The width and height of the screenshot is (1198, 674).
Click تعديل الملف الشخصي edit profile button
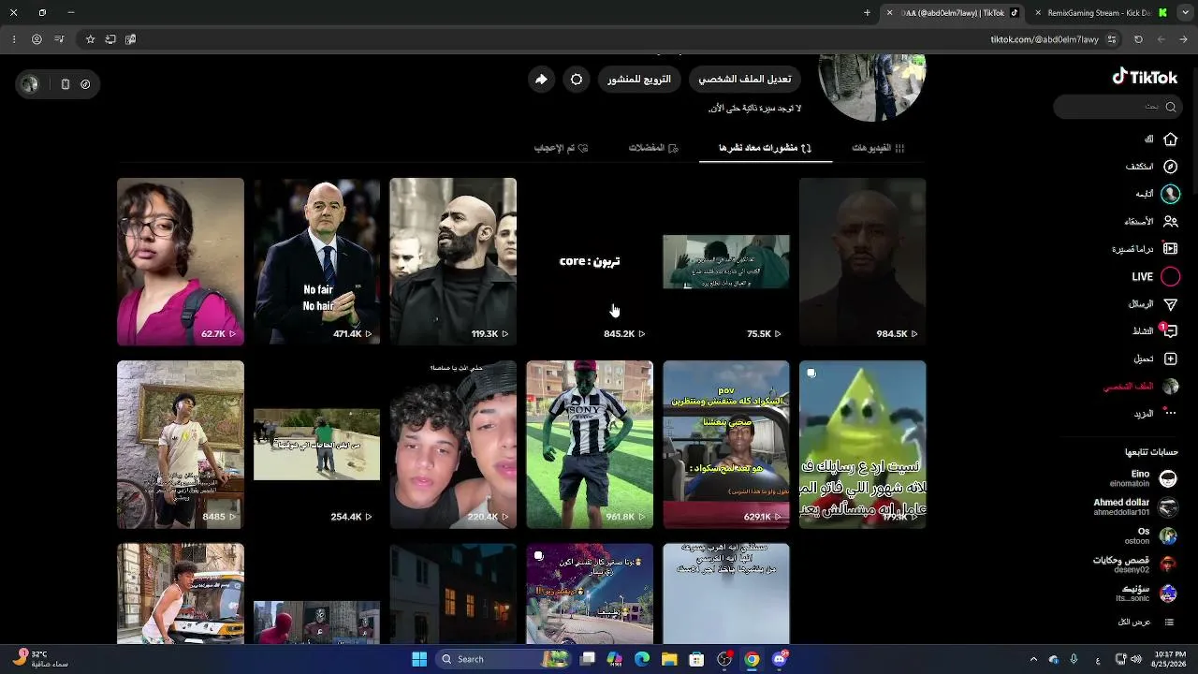pyautogui.click(x=745, y=80)
